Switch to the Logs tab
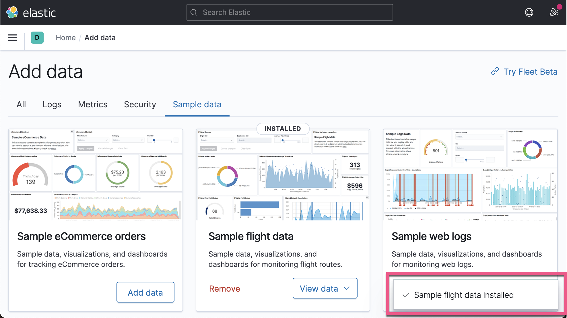 point(52,104)
